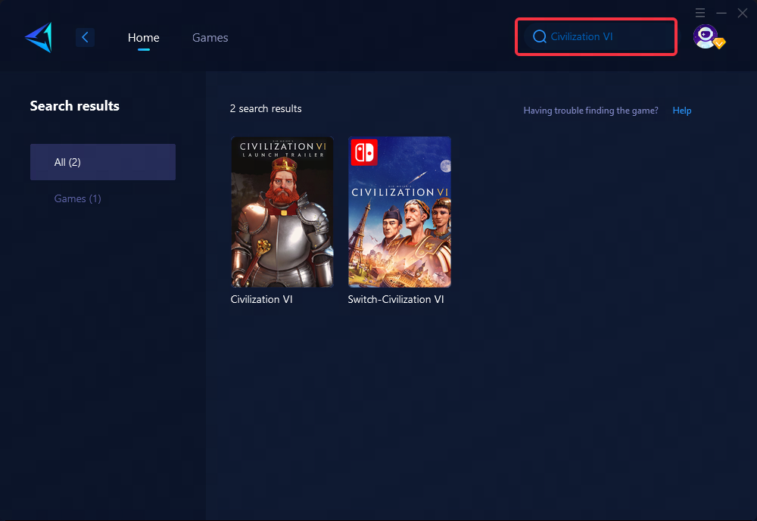Select the Games (1) filter
Image resolution: width=757 pixels, height=521 pixels.
(78, 198)
